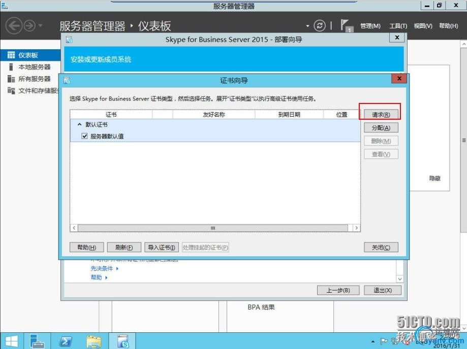Click the Forward arrow in Server Manager
Viewport: 467px width, 349px height.
[x=29, y=26]
